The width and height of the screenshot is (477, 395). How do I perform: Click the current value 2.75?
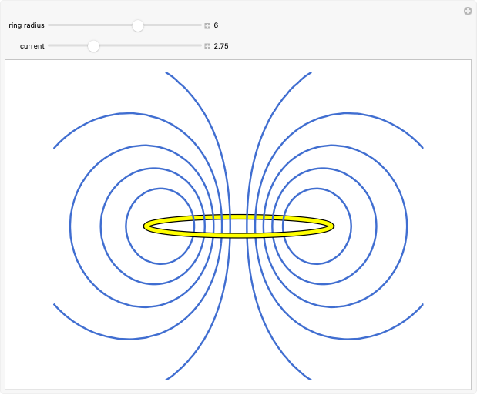pos(221,46)
